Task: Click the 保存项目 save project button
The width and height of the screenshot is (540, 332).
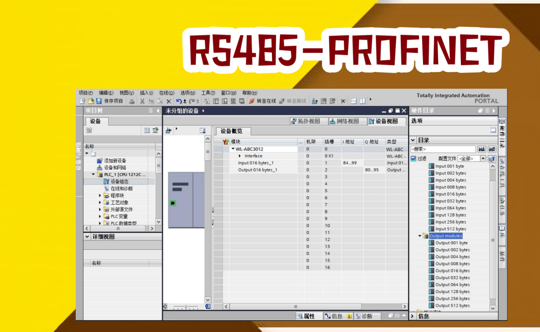Action: click(x=110, y=101)
